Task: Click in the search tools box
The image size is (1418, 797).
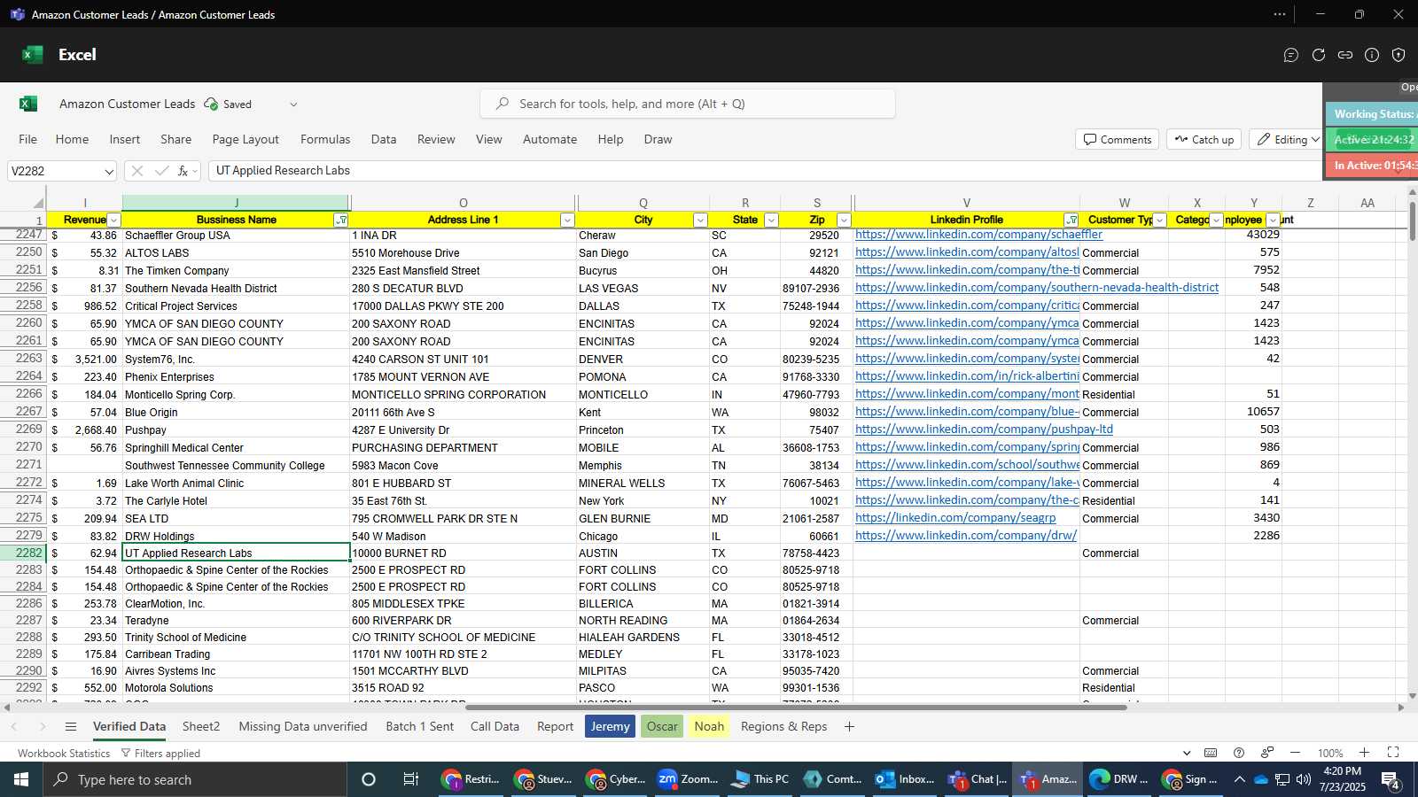Action: click(688, 104)
